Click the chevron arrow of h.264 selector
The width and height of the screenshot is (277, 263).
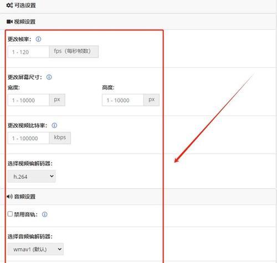coord(52,176)
